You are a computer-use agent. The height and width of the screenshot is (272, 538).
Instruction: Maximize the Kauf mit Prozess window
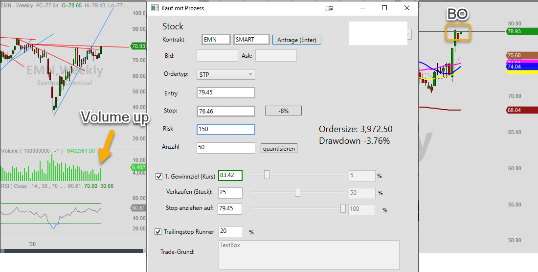point(384,8)
